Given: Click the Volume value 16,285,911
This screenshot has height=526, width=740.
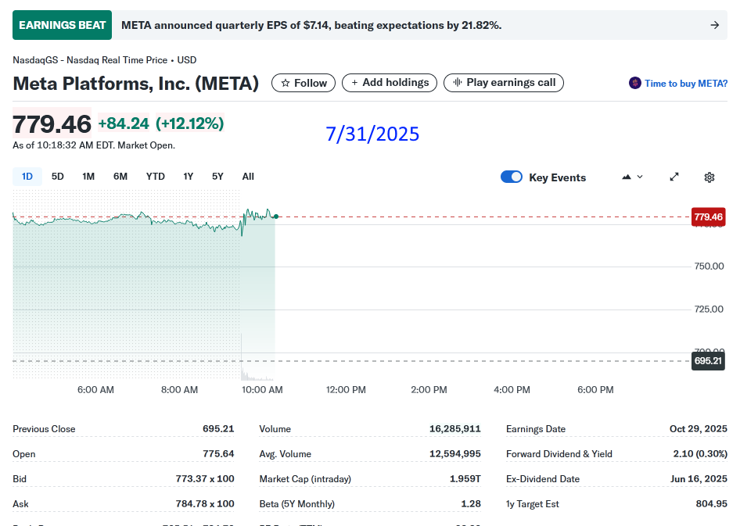Looking at the screenshot, I should click(455, 429).
